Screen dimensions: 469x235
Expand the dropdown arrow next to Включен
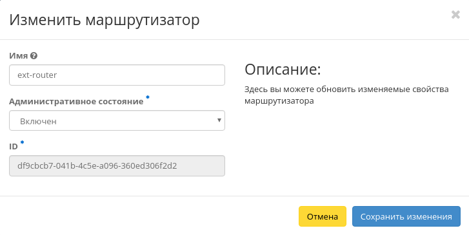(x=219, y=120)
